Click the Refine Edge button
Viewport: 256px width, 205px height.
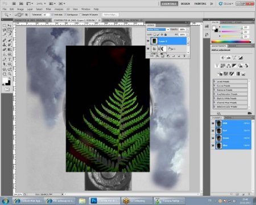click(110, 15)
